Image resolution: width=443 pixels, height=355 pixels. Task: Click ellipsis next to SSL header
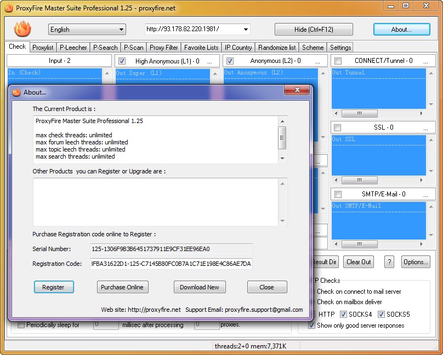pos(425,129)
